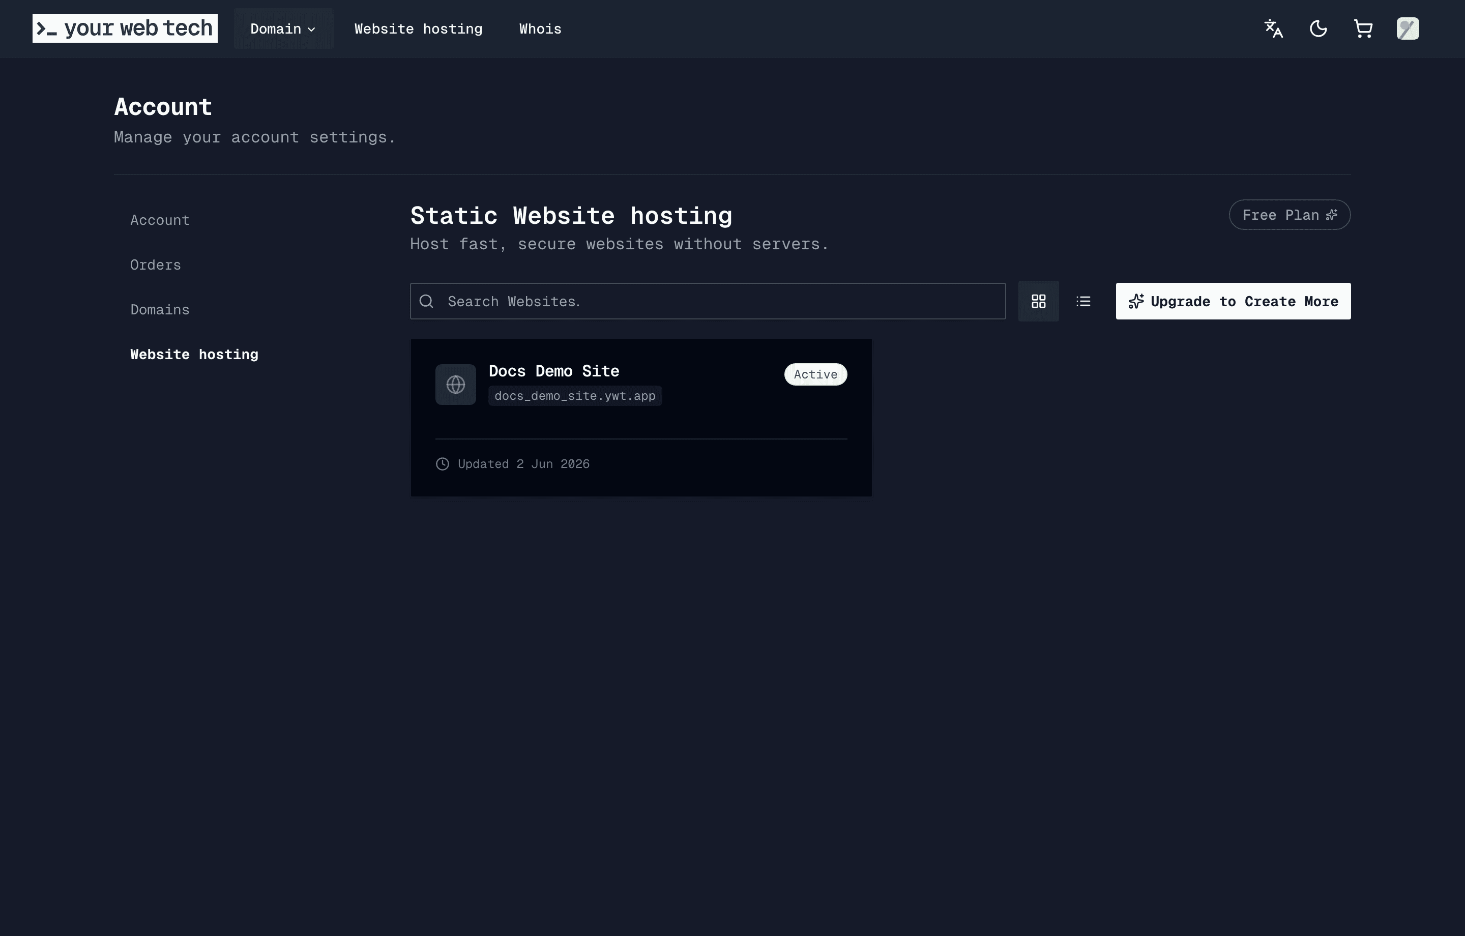
Task: Open Domains in the sidebar
Action: pyautogui.click(x=160, y=309)
